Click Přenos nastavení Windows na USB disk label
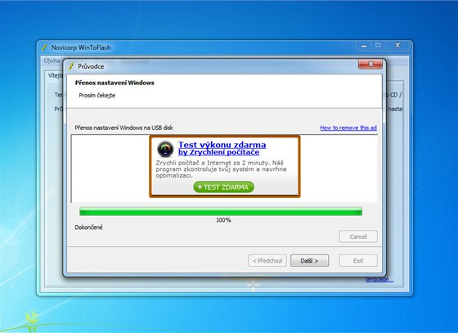 pos(123,128)
